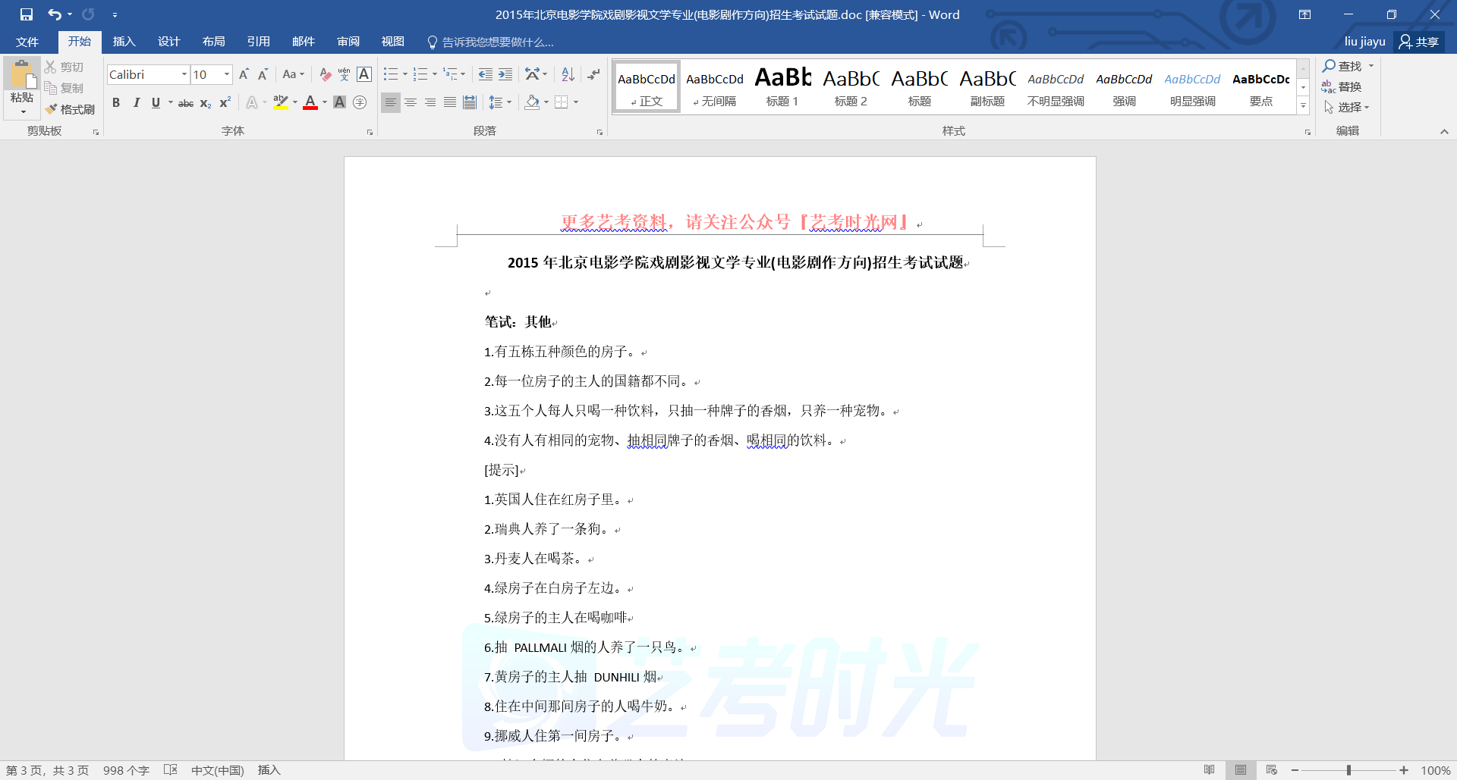Image resolution: width=1457 pixels, height=780 pixels.
Task: Click the Sort paragraphs icon
Action: coord(568,74)
